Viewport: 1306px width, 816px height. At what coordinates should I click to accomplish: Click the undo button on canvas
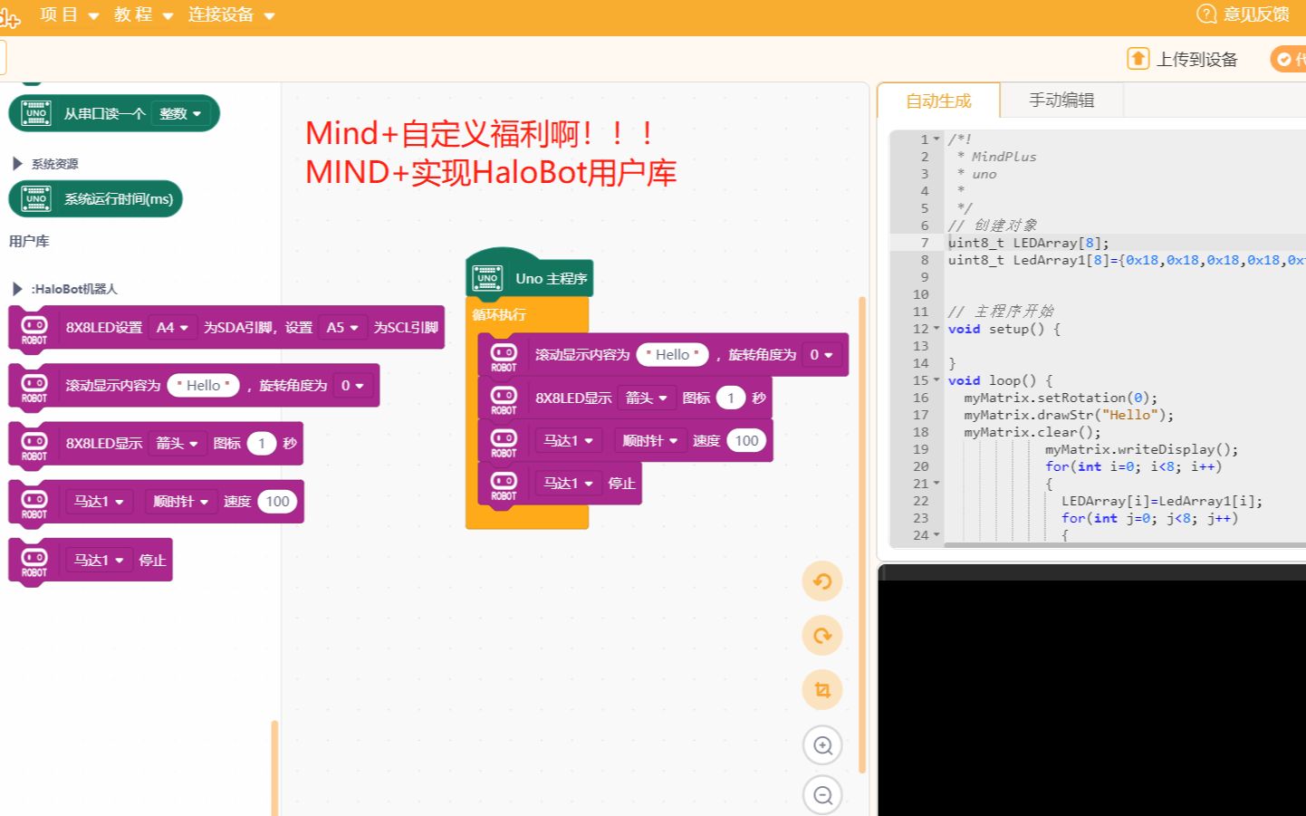(x=822, y=581)
